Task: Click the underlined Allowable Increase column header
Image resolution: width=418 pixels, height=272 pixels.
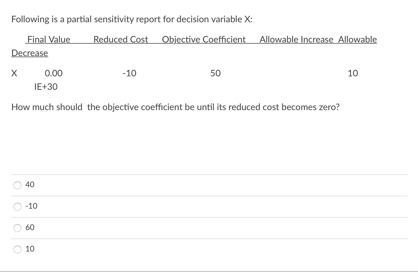Action: coord(297,40)
